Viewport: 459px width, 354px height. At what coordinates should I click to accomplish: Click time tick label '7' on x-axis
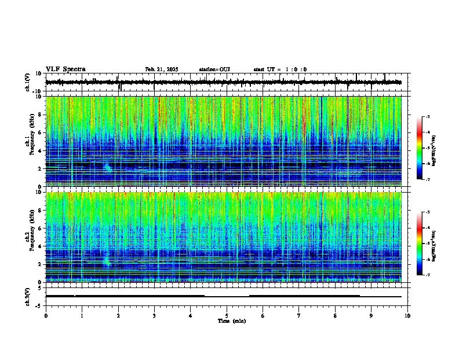(x=299, y=316)
